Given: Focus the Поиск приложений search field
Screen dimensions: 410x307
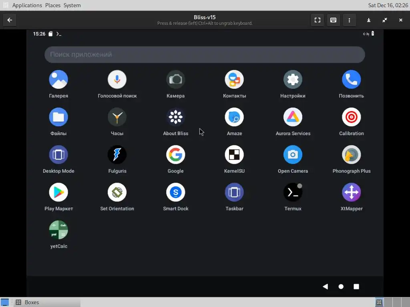Looking at the screenshot, I should pos(205,54).
